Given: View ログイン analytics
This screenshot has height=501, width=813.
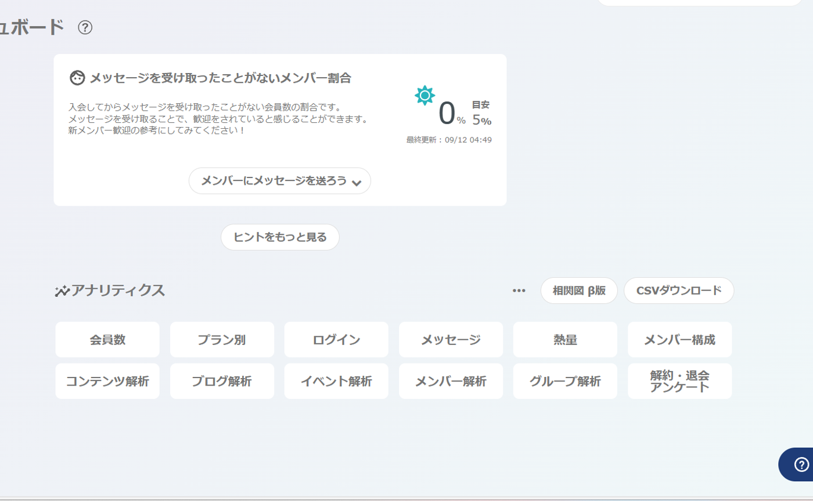Looking at the screenshot, I should 336,340.
